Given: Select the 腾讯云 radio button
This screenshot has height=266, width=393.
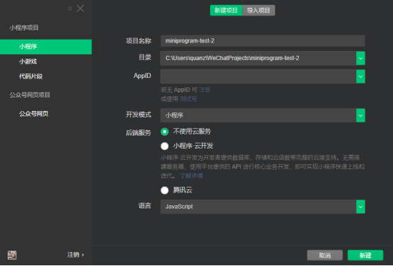Looking at the screenshot, I should [165, 190].
